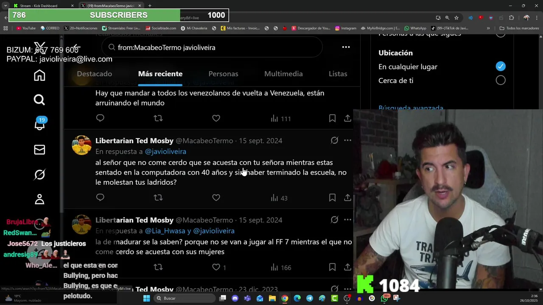Open the WhatsApp bookmark

[x=415, y=28]
